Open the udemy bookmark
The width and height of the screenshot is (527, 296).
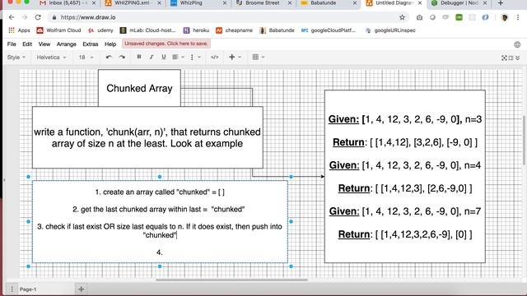tap(100, 30)
